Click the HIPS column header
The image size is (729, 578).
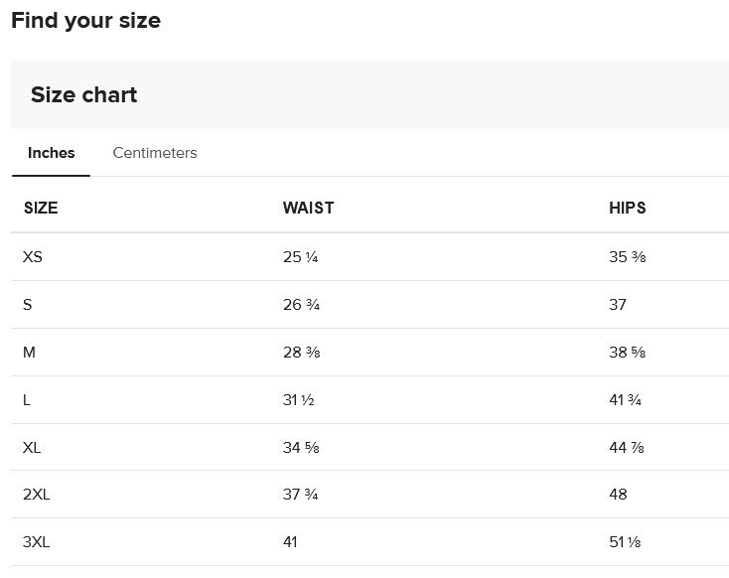tap(627, 208)
